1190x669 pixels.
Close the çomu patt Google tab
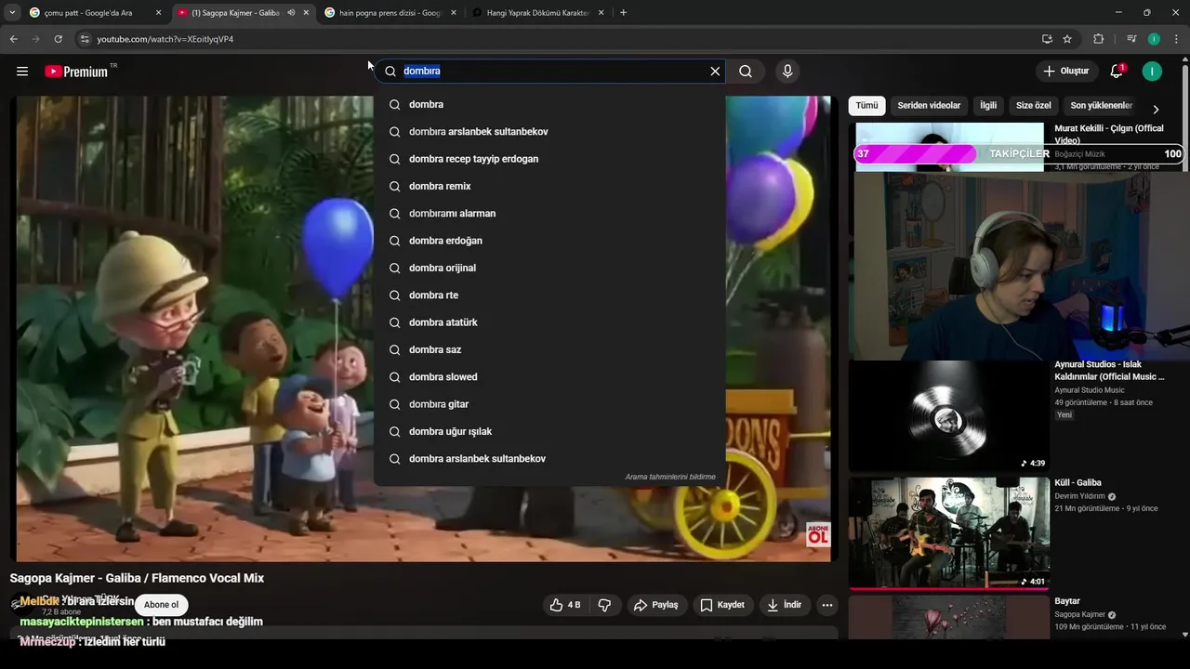pos(158,13)
